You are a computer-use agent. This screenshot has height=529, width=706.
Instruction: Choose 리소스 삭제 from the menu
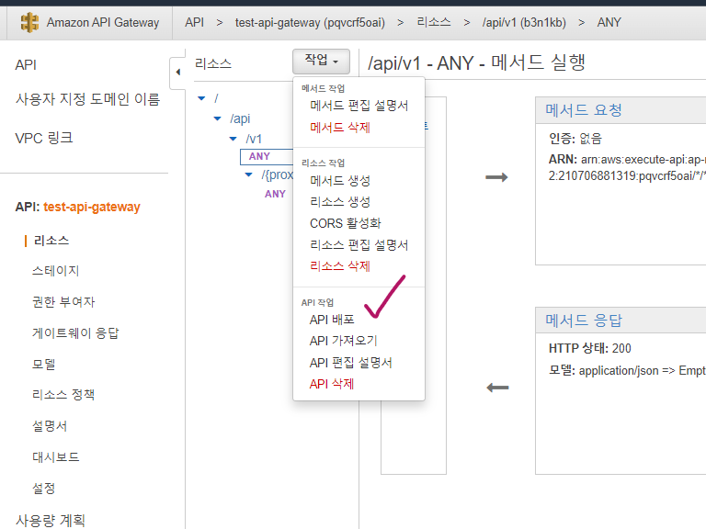(340, 266)
